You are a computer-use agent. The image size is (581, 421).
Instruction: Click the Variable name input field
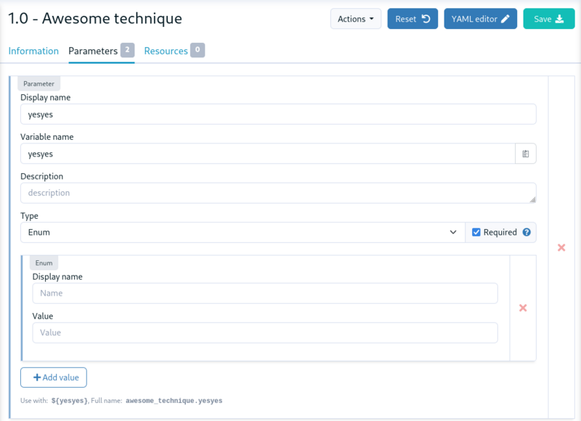click(267, 154)
